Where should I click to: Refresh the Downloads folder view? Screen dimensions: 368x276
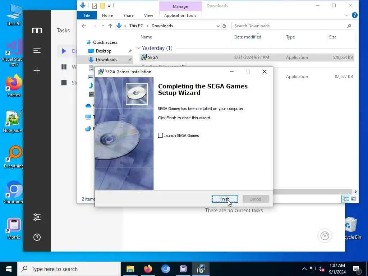pyautogui.click(x=224, y=26)
